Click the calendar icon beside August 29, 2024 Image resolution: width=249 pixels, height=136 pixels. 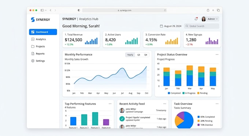161,26
